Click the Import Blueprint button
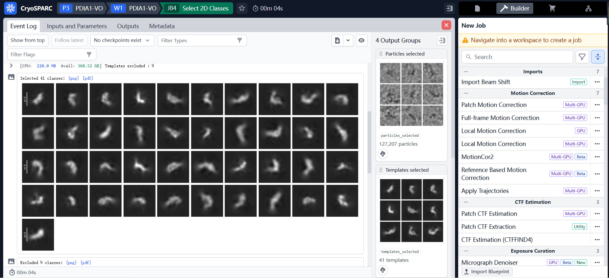Screen dimensions: 609x278 (x=486, y=272)
